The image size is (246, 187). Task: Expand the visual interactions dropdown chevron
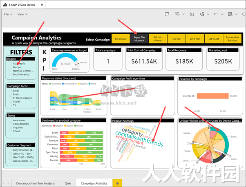pyautogui.click(x=236, y=14)
